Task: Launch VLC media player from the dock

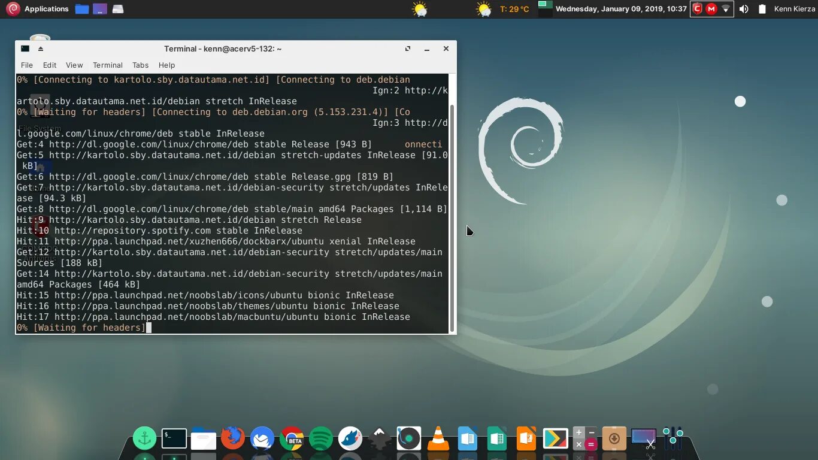Action: point(438,438)
